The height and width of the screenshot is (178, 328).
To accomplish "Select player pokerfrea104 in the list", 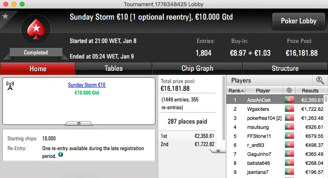I will pos(263,119).
